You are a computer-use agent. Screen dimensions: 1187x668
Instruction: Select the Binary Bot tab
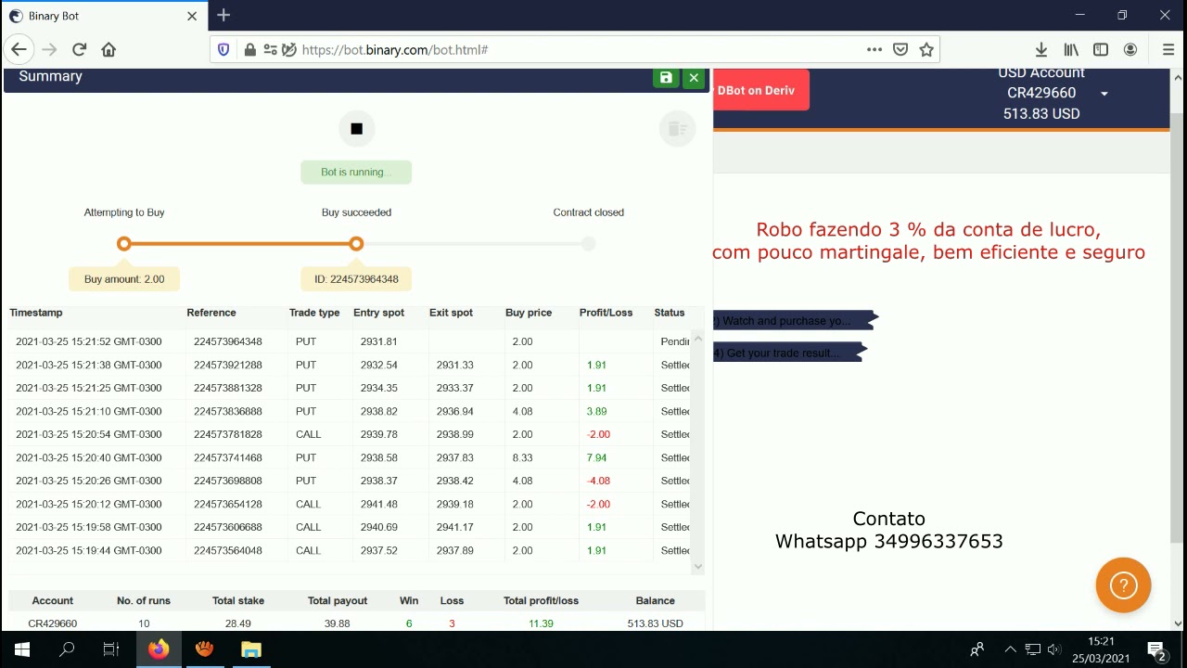tap(104, 16)
